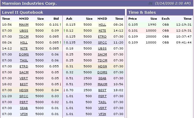This screenshot has height=118, width=194.
Task: Click green uptick arrow beside 0.101 bid
Action: (60, 24)
